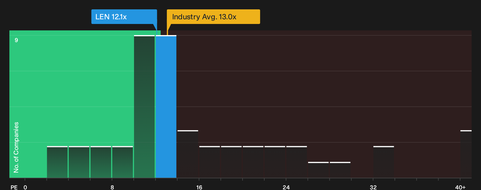Click the LEN 12.1x blue label
The image size is (481, 190).
click(x=124, y=17)
